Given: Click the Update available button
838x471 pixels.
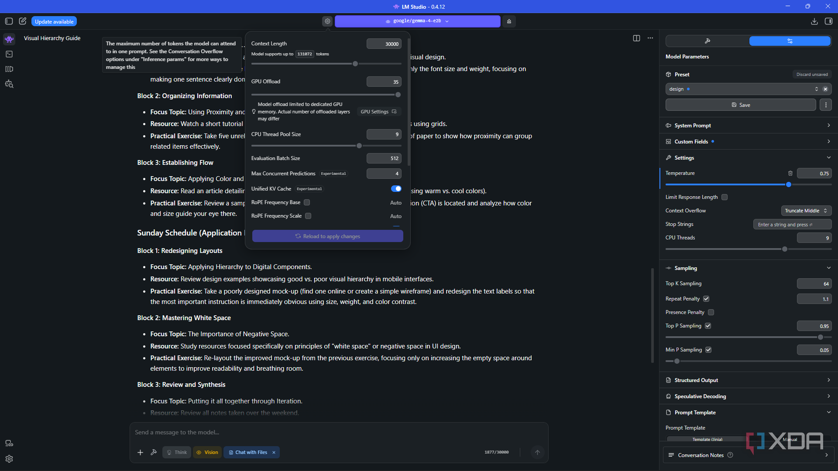Looking at the screenshot, I should (x=54, y=21).
